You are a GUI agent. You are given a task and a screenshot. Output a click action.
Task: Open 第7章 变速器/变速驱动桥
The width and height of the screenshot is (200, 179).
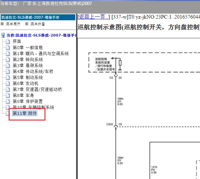pyautogui.click(x=37, y=89)
